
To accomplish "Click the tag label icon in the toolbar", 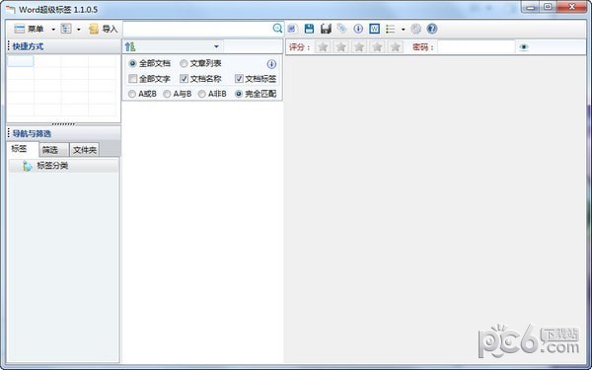I will point(341,29).
